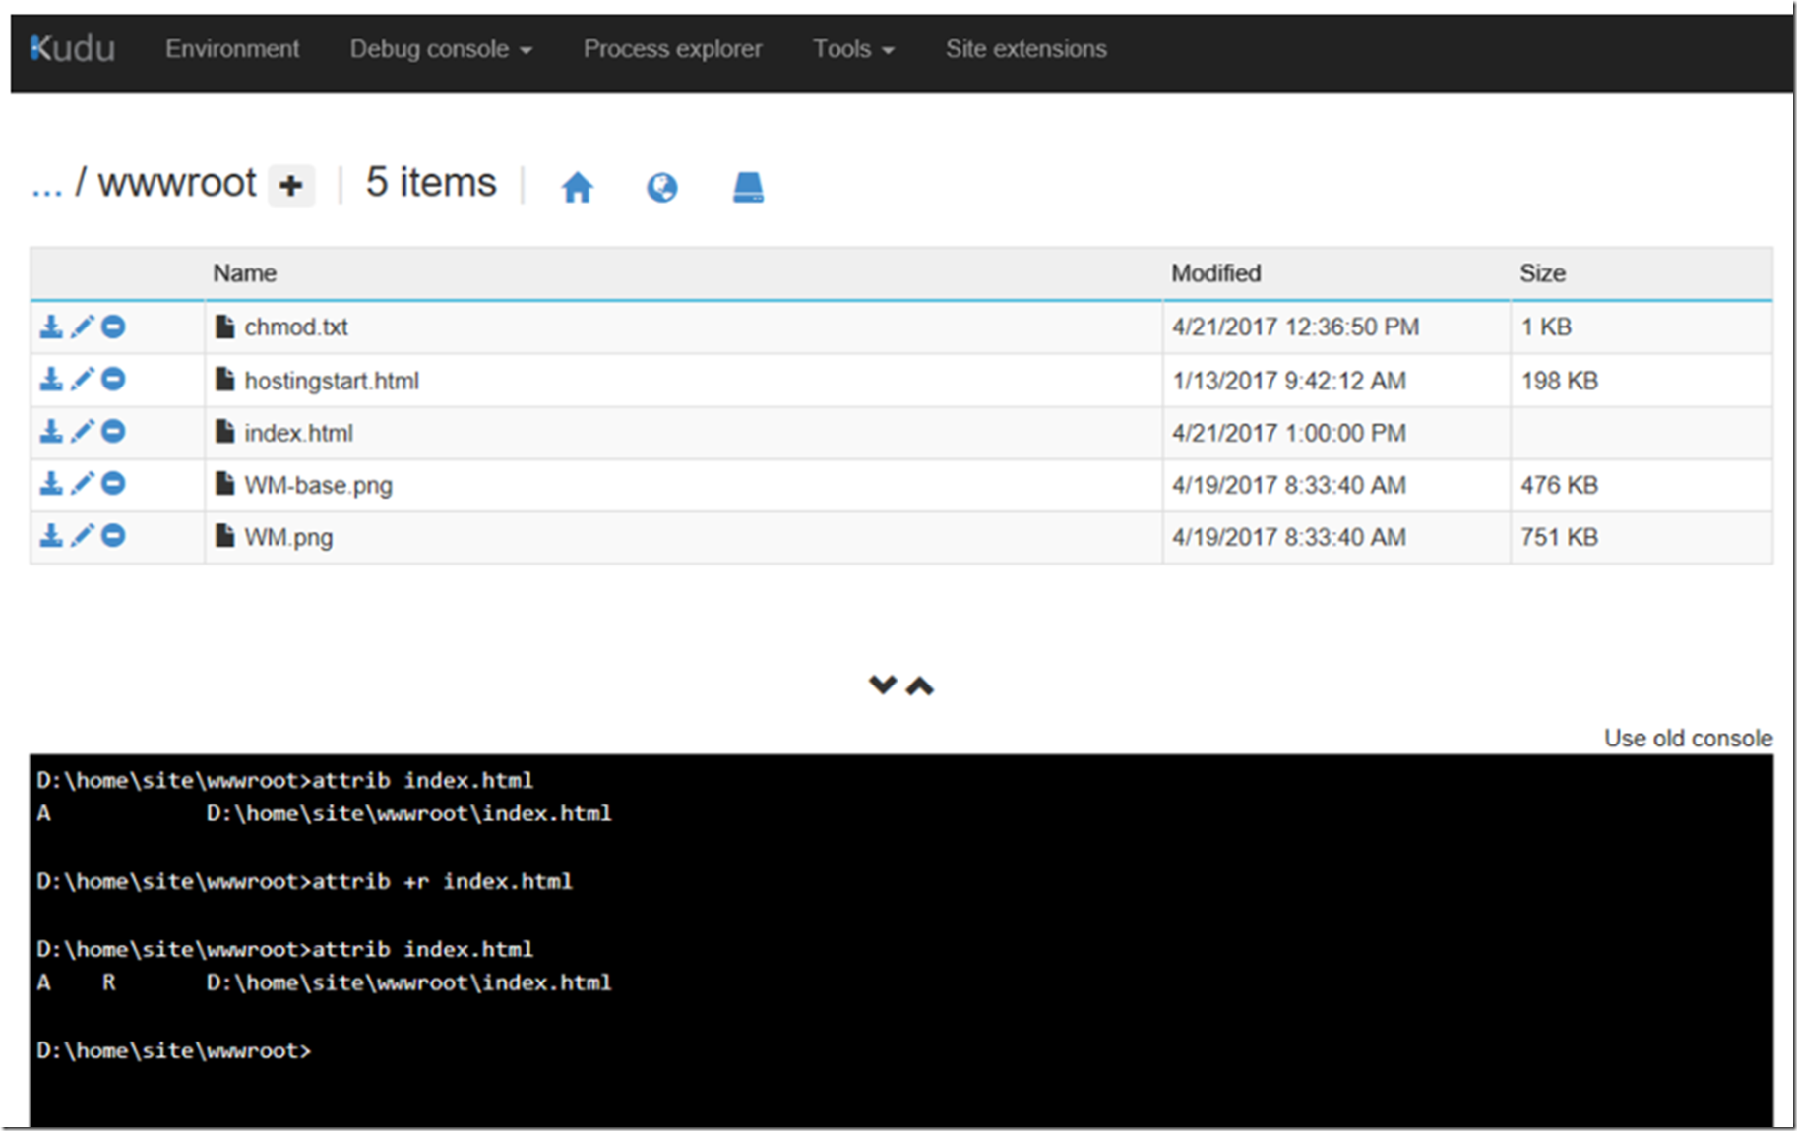The image size is (1797, 1131).
Task: Click the WM.png file name
Action: [288, 537]
